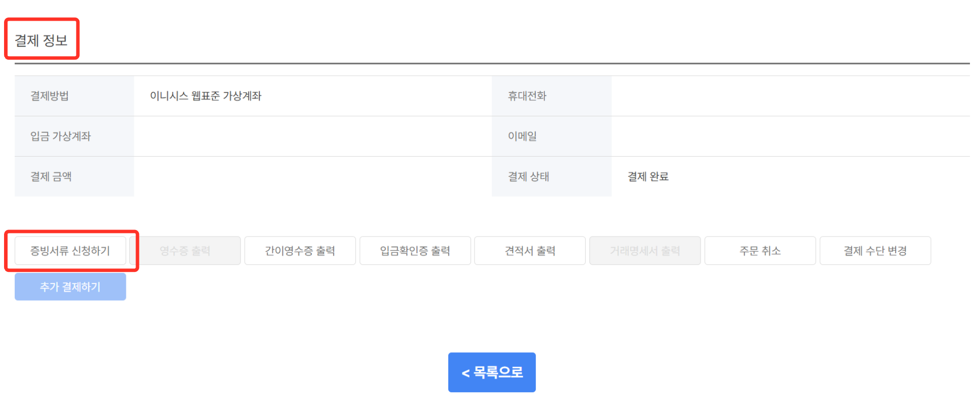Click the 이메일 field label
This screenshot has width=979, height=420.
coord(522,136)
